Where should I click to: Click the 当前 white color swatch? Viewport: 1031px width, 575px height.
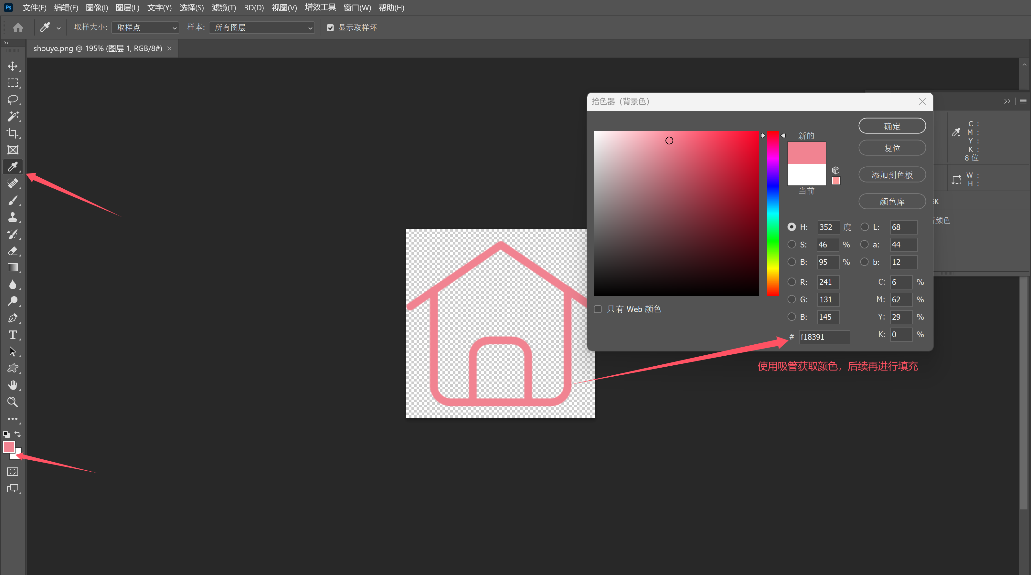pos(806,174)
